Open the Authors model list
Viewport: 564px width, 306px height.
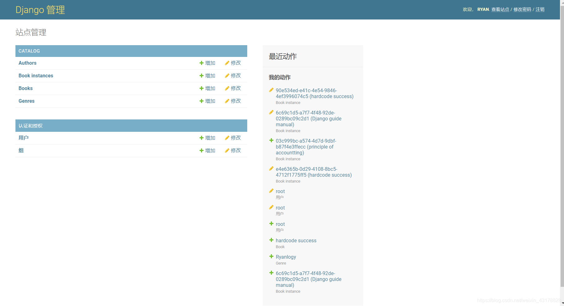[28, 63]
